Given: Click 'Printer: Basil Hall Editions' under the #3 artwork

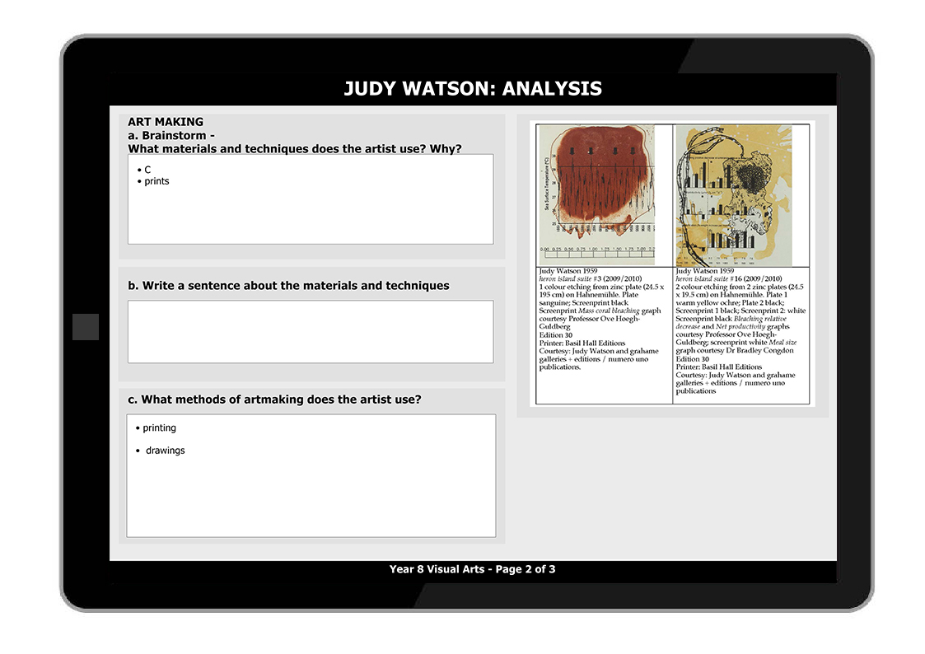Looking at the screenshot, I should coord(582,343).
